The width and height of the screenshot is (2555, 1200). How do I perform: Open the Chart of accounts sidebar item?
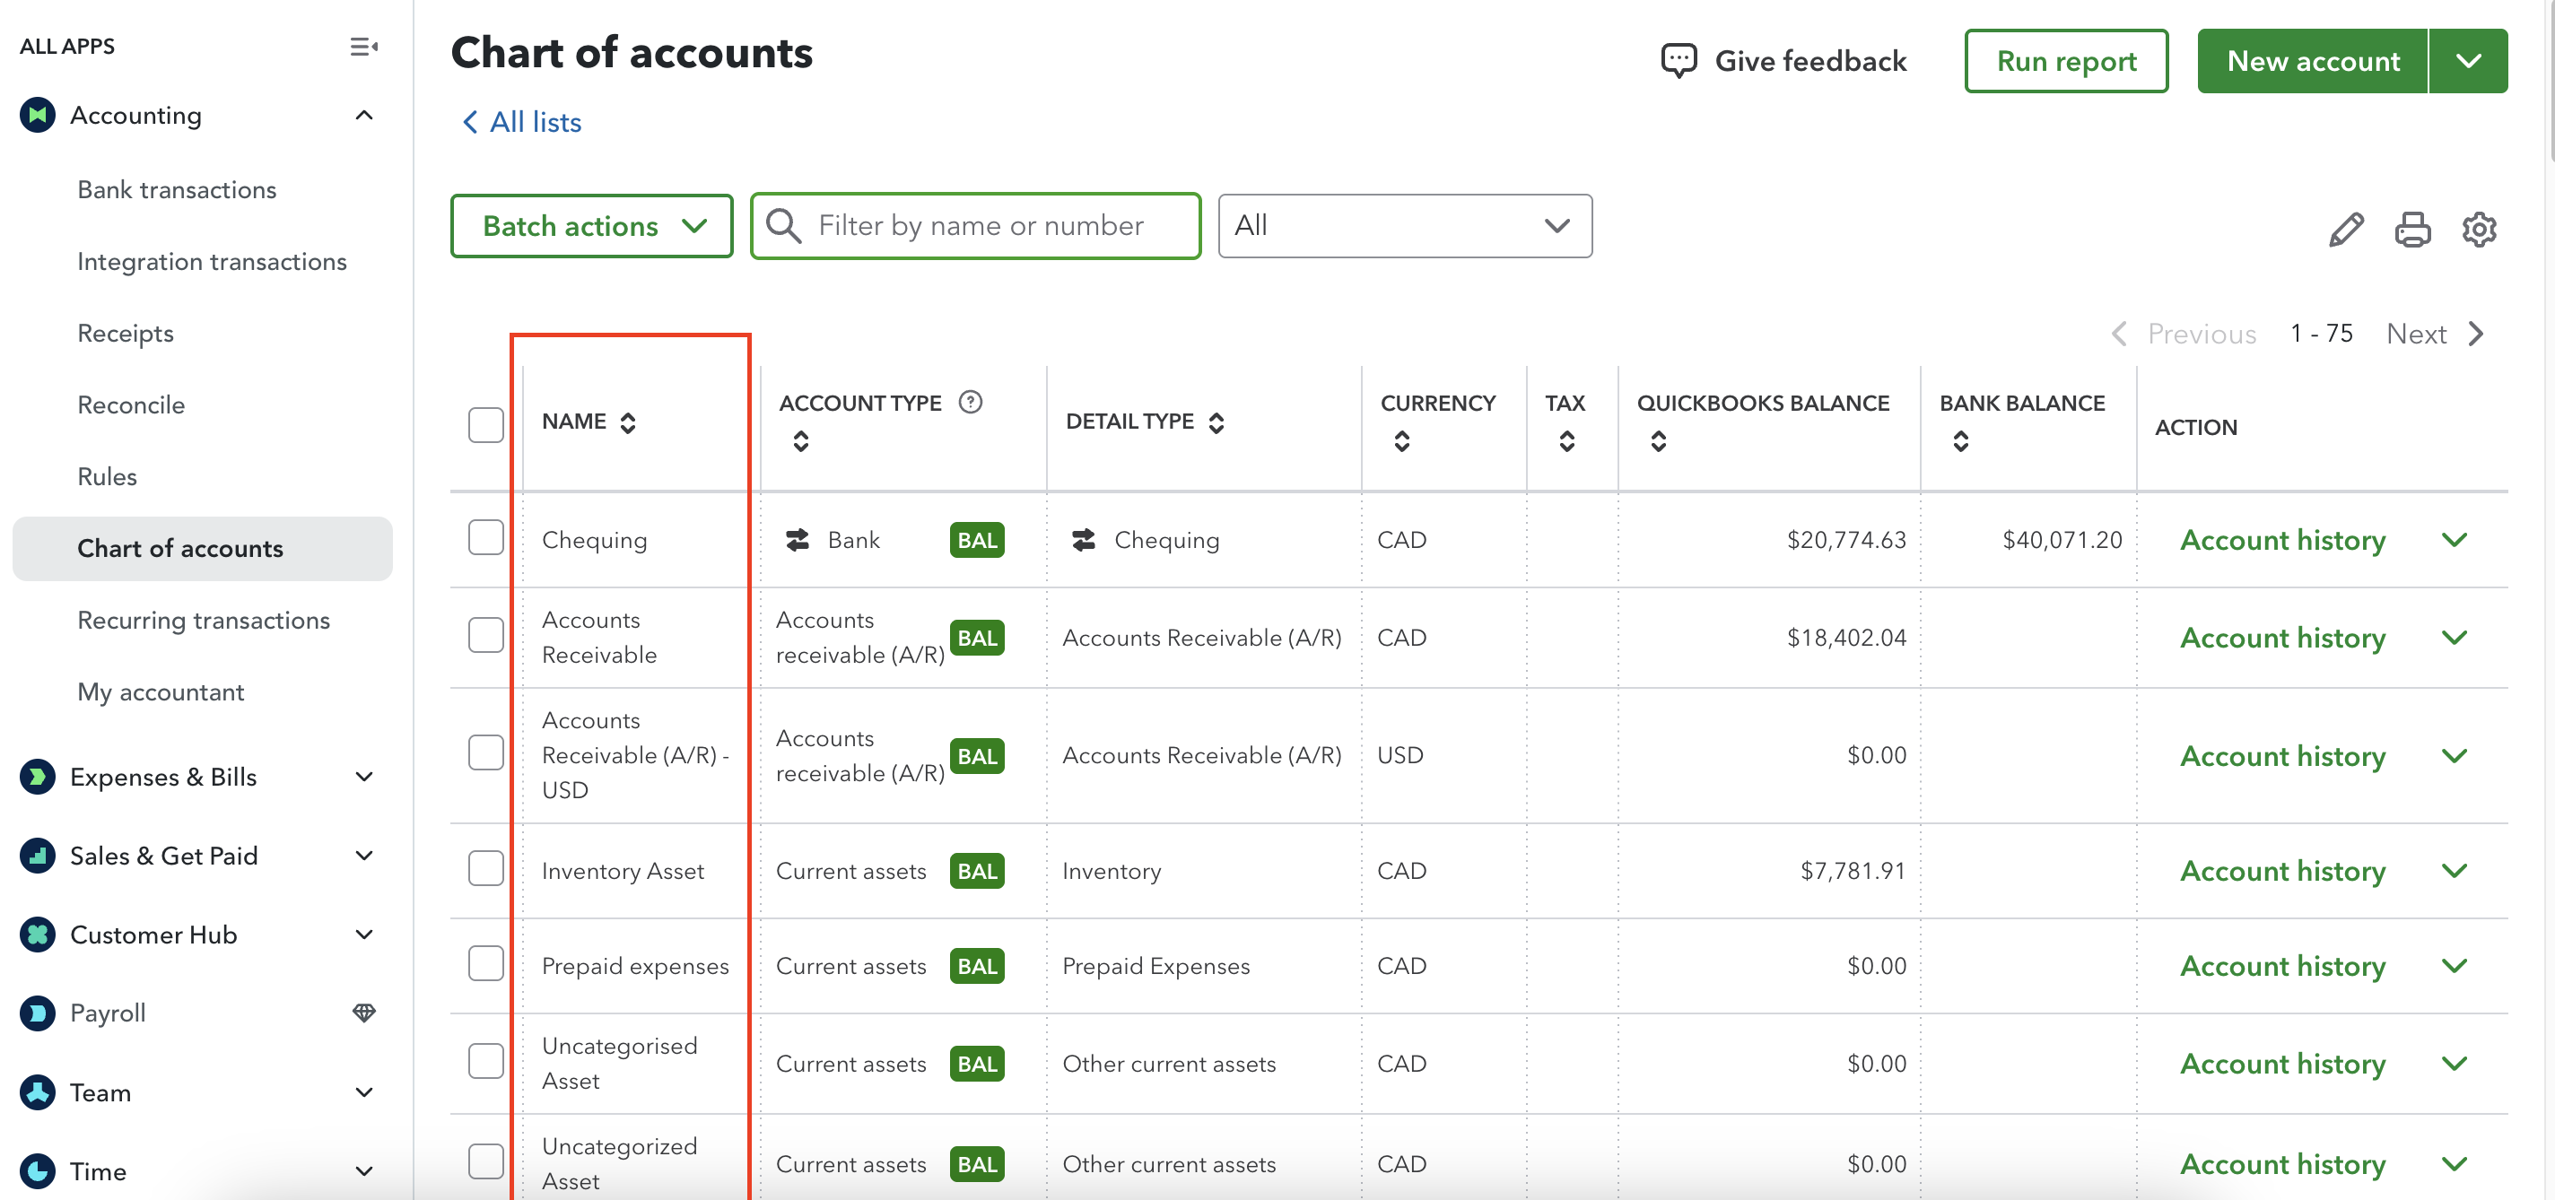coord(180,547)
